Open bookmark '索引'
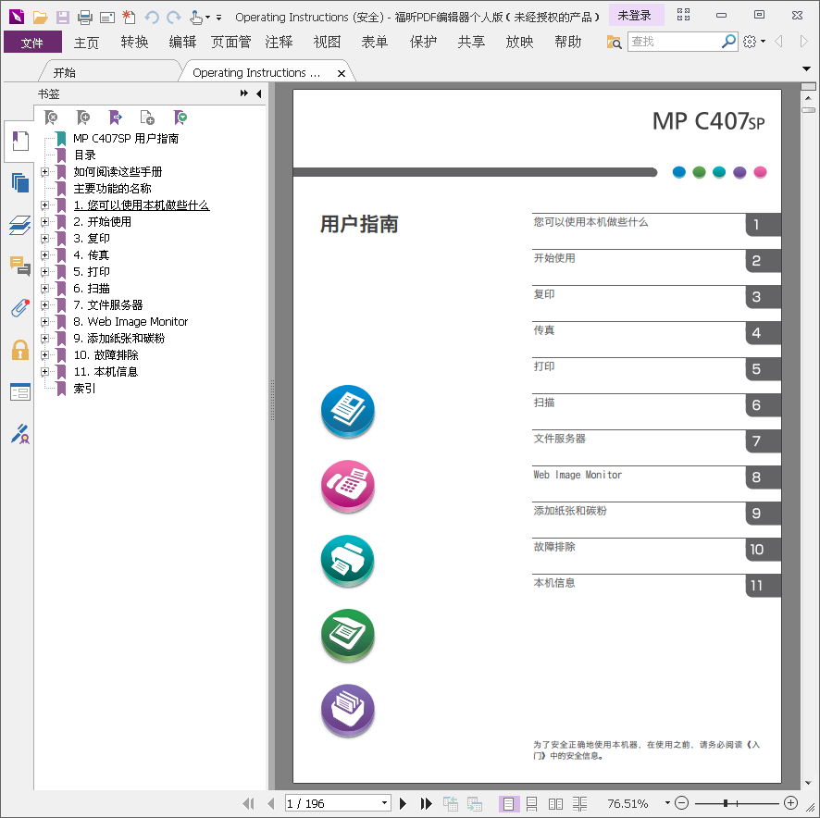Screen dimensions: 820x818 pyautogui.click(x=85, y=389)
